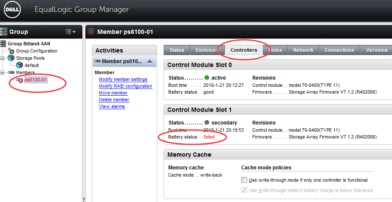Select ps6100-01 in the Members tree
392x202 pixels.
pyautogui.click(x=35, y=80)
